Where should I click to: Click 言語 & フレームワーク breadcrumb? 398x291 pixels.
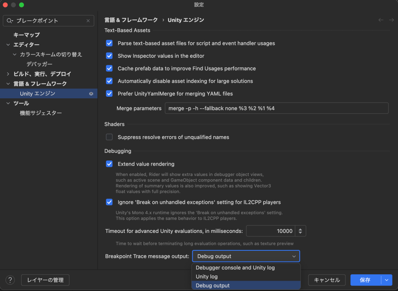click(x=131, y=20)
